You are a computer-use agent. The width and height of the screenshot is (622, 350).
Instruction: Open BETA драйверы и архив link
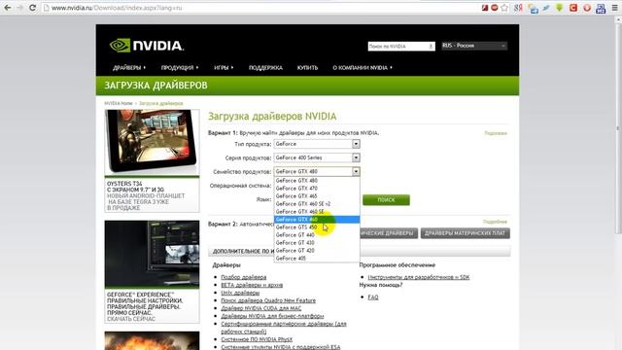pyautogui.click(x=252, y=285)
